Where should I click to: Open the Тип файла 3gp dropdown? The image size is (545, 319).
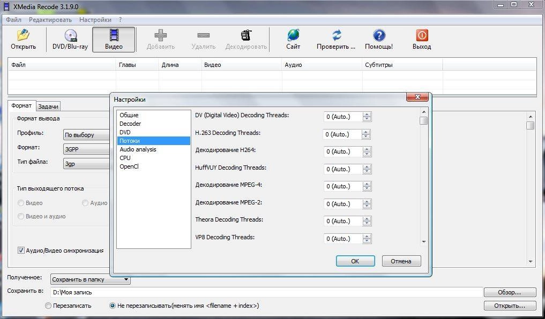87,164
